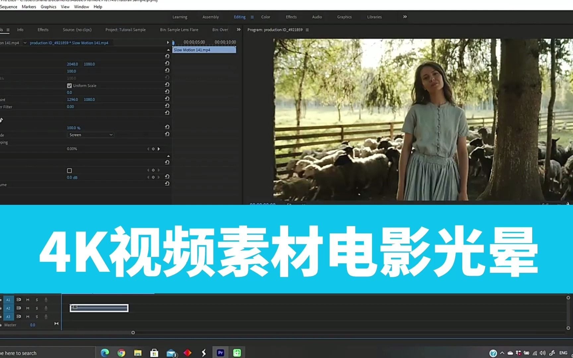Reset the Screen blend mode row
This screenshot has width=573, height=358.
coord(167,134)
